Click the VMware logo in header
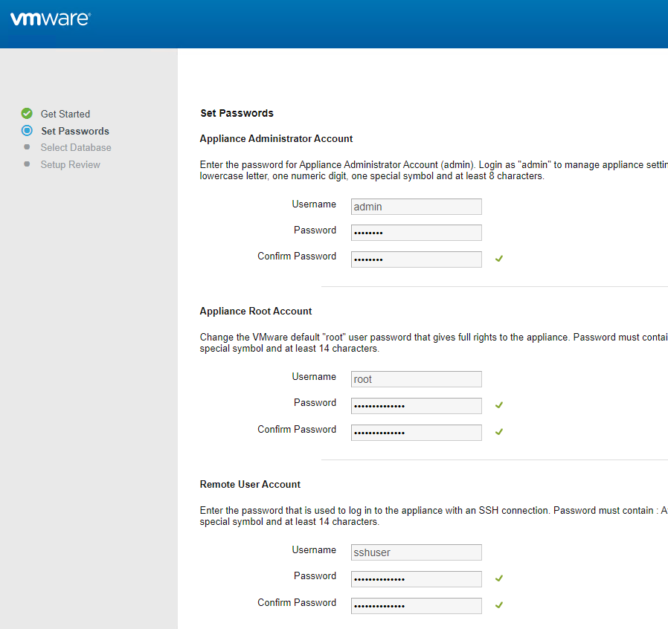The width and height of the screenshot is (668, 629). [51, 19]
